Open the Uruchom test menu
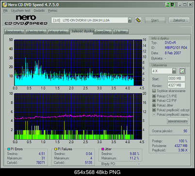 21,11
